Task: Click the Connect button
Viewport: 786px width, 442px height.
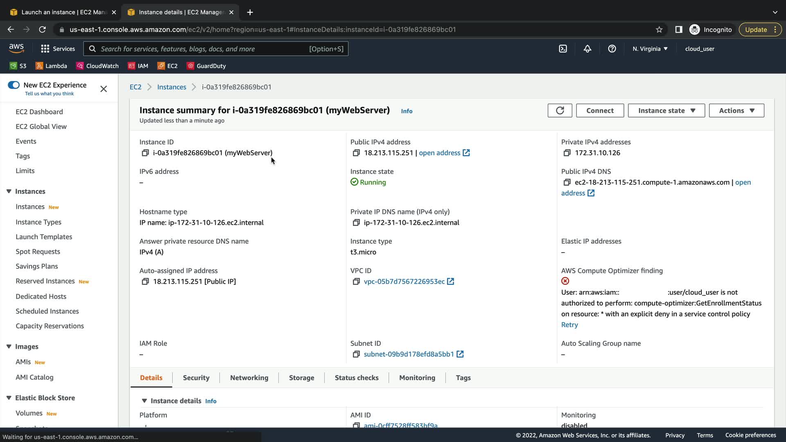Action: 600,110
